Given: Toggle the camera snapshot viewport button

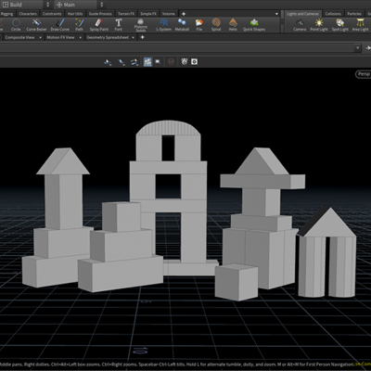Looking at the screenshot, I should [x=194, y=62].
